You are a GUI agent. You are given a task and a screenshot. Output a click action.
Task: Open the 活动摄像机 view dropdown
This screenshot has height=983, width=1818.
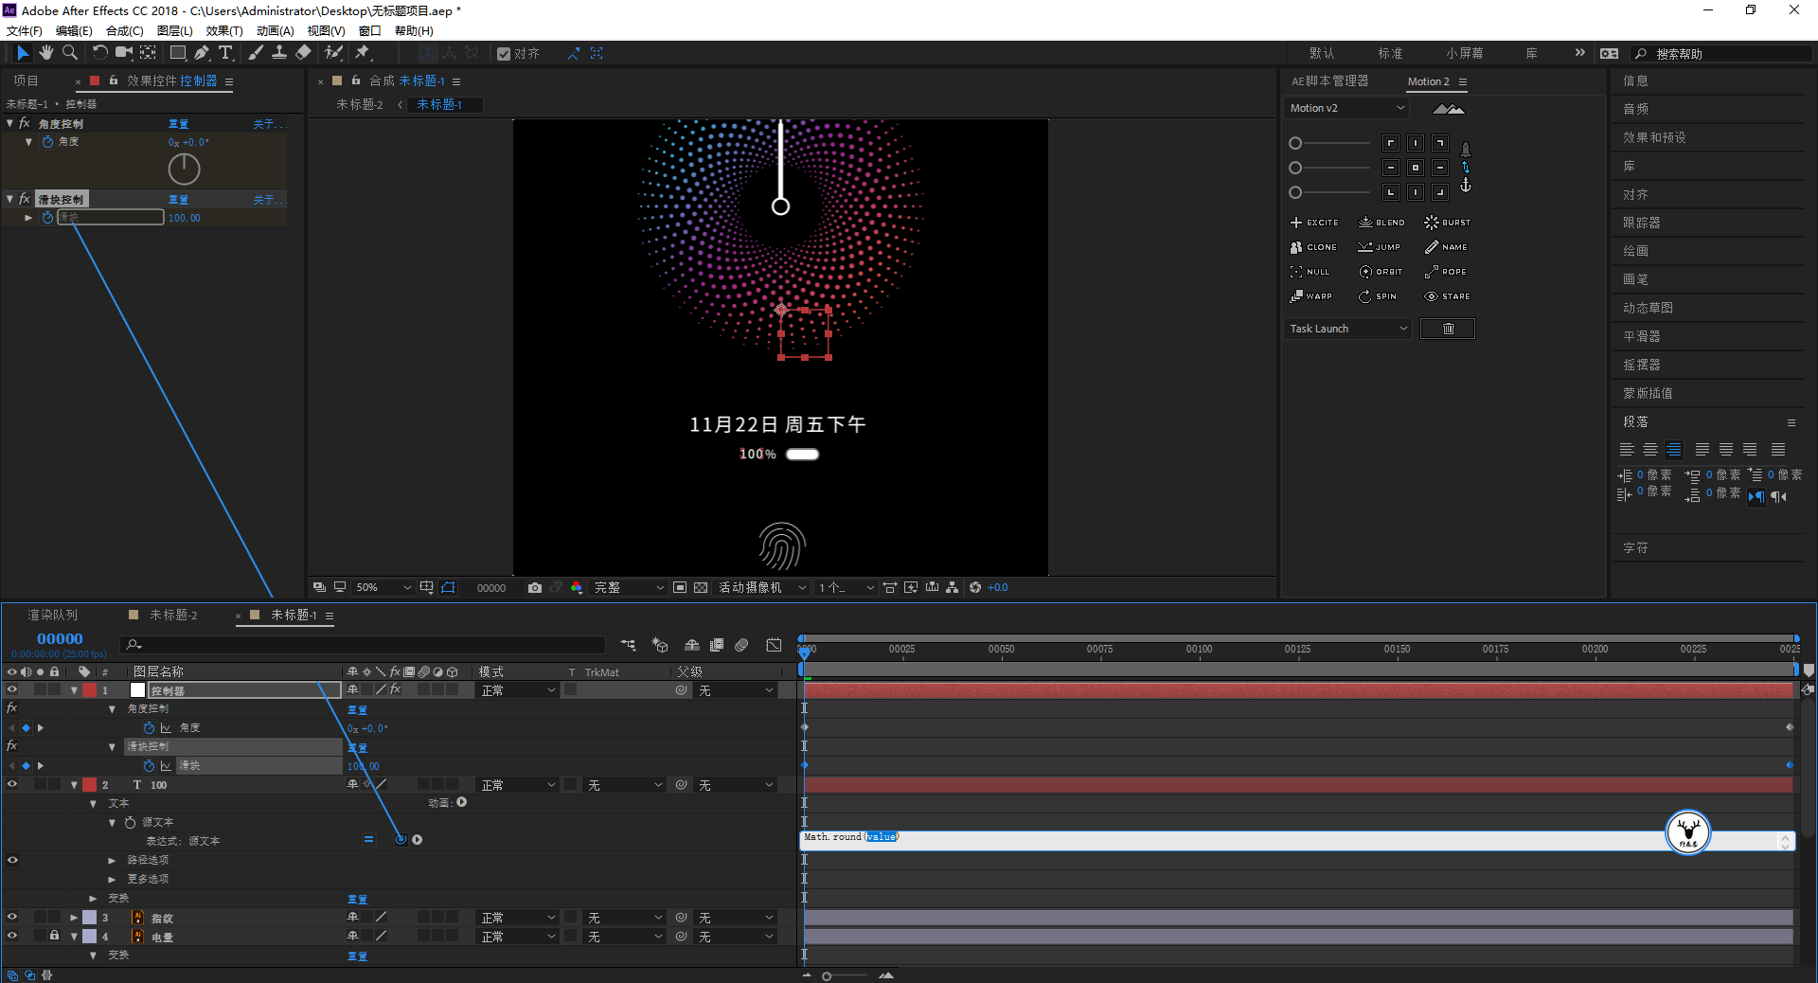(762, 588)
